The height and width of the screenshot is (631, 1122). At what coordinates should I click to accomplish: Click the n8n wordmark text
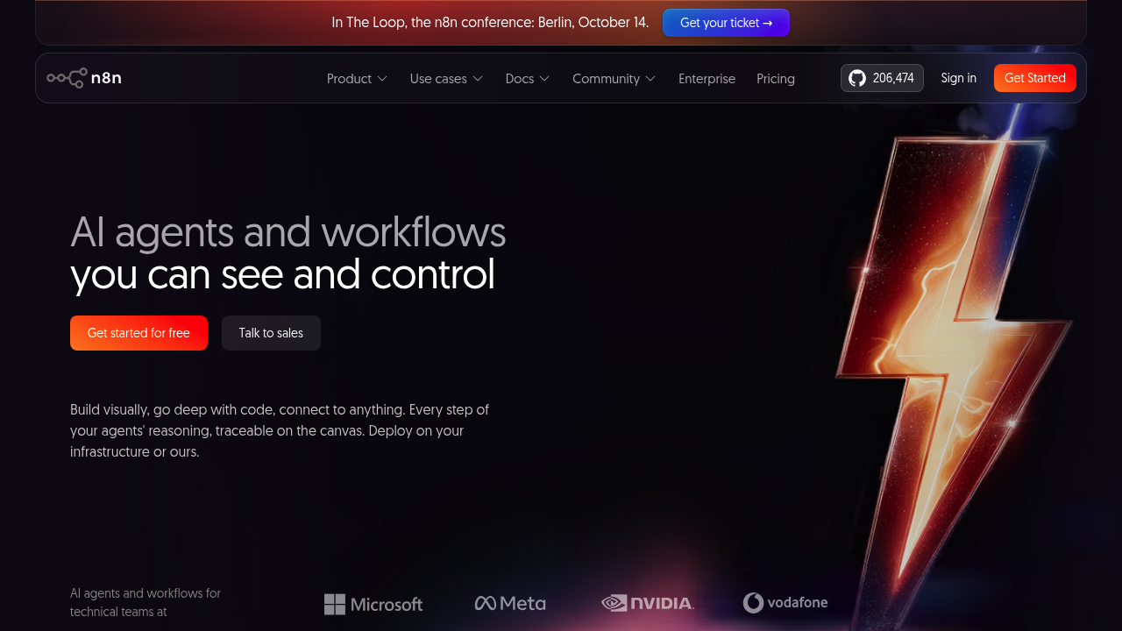(106, 78)
